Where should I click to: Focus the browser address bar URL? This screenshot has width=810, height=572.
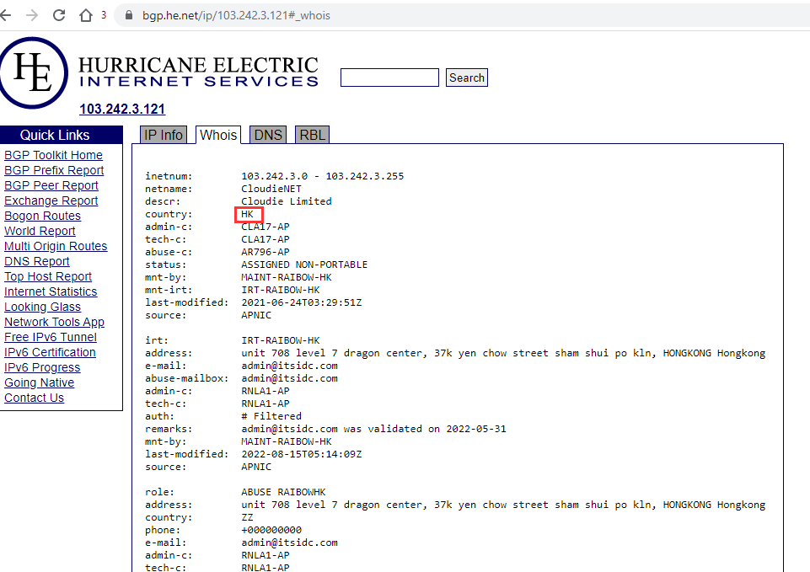pyautogui.click(x=236, y=15)
